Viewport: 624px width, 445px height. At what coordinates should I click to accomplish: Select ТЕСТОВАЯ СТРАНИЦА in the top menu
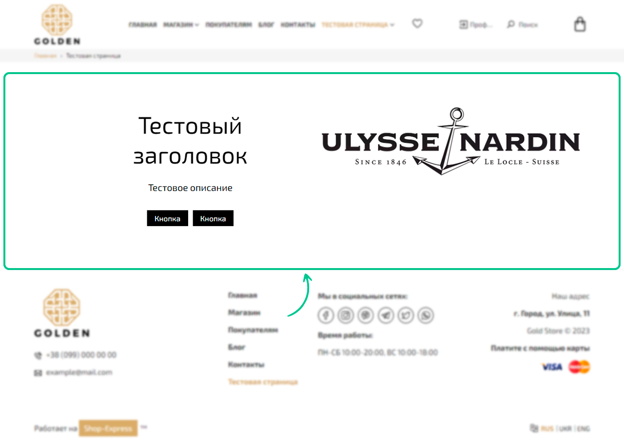coord(355,25)
